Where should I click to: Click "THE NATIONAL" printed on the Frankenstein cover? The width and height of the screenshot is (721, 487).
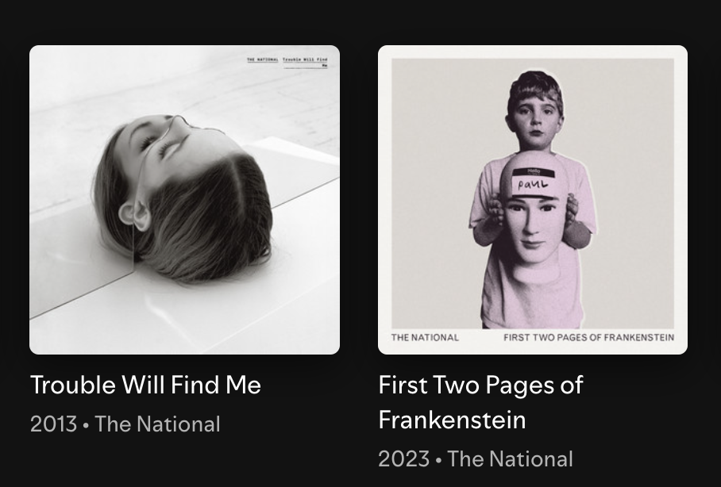coord(425,337)
